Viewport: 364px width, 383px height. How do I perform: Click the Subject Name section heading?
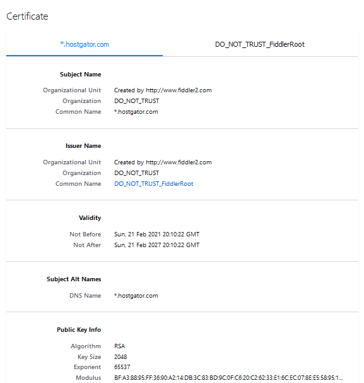coord(81,75)
